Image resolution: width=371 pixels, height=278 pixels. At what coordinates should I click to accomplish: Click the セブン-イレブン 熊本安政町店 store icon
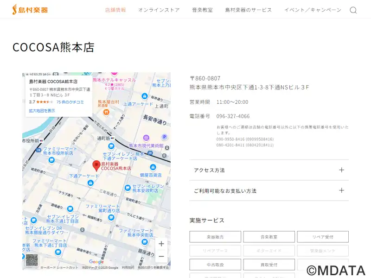(128, 188)
